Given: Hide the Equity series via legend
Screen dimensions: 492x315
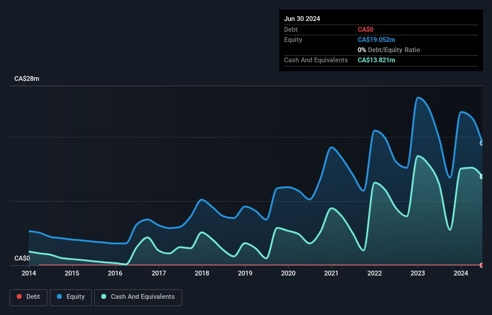Looking at the screenshot, I should pos(71,296).
